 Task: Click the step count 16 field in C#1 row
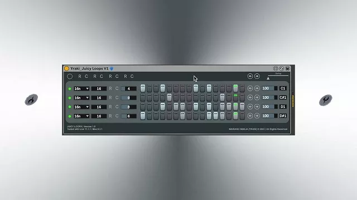coord(99,98)
